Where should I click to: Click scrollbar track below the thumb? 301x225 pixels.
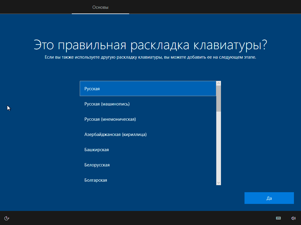pos(218,146)
